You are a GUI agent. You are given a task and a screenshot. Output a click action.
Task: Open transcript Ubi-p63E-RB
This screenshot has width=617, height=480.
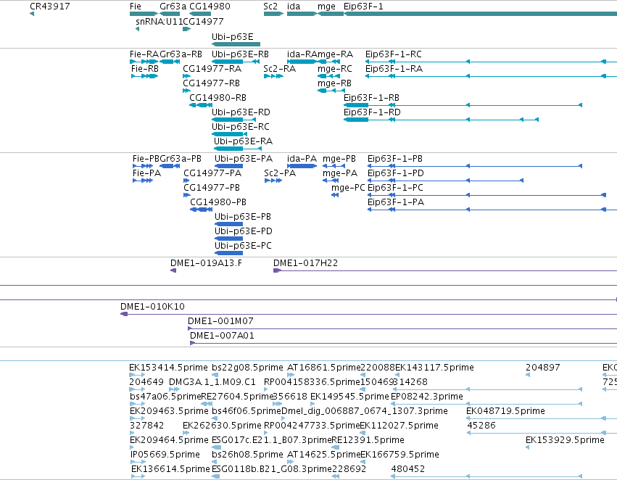[x=240, y=54]
